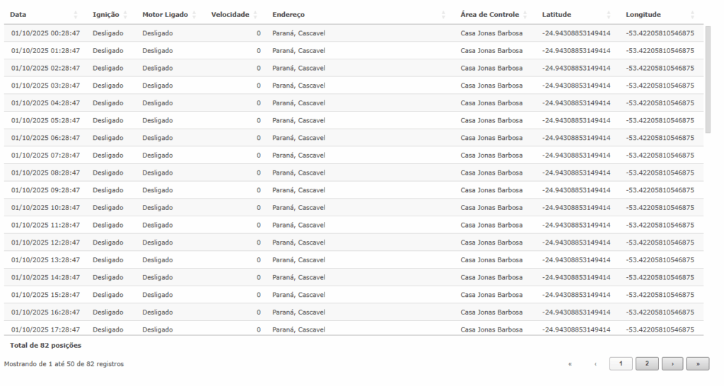Click the Latitude value in 16:28:47 row
724x386 pixels.
576,312
